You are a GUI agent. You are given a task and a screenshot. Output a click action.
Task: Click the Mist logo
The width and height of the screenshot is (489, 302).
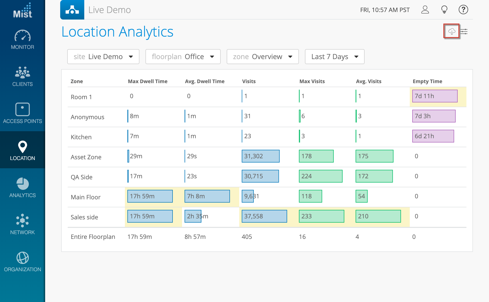pyautogui.click(x=23, y=11)
